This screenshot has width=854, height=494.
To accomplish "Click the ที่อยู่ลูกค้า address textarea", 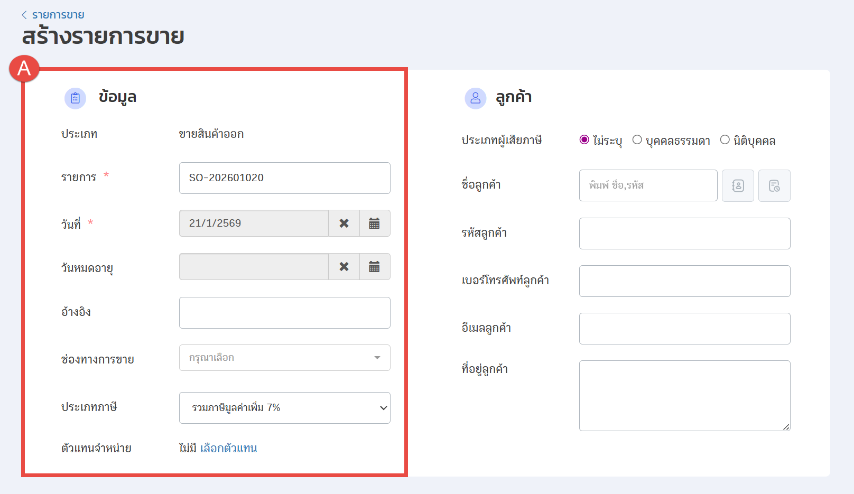I will (684, 396).
